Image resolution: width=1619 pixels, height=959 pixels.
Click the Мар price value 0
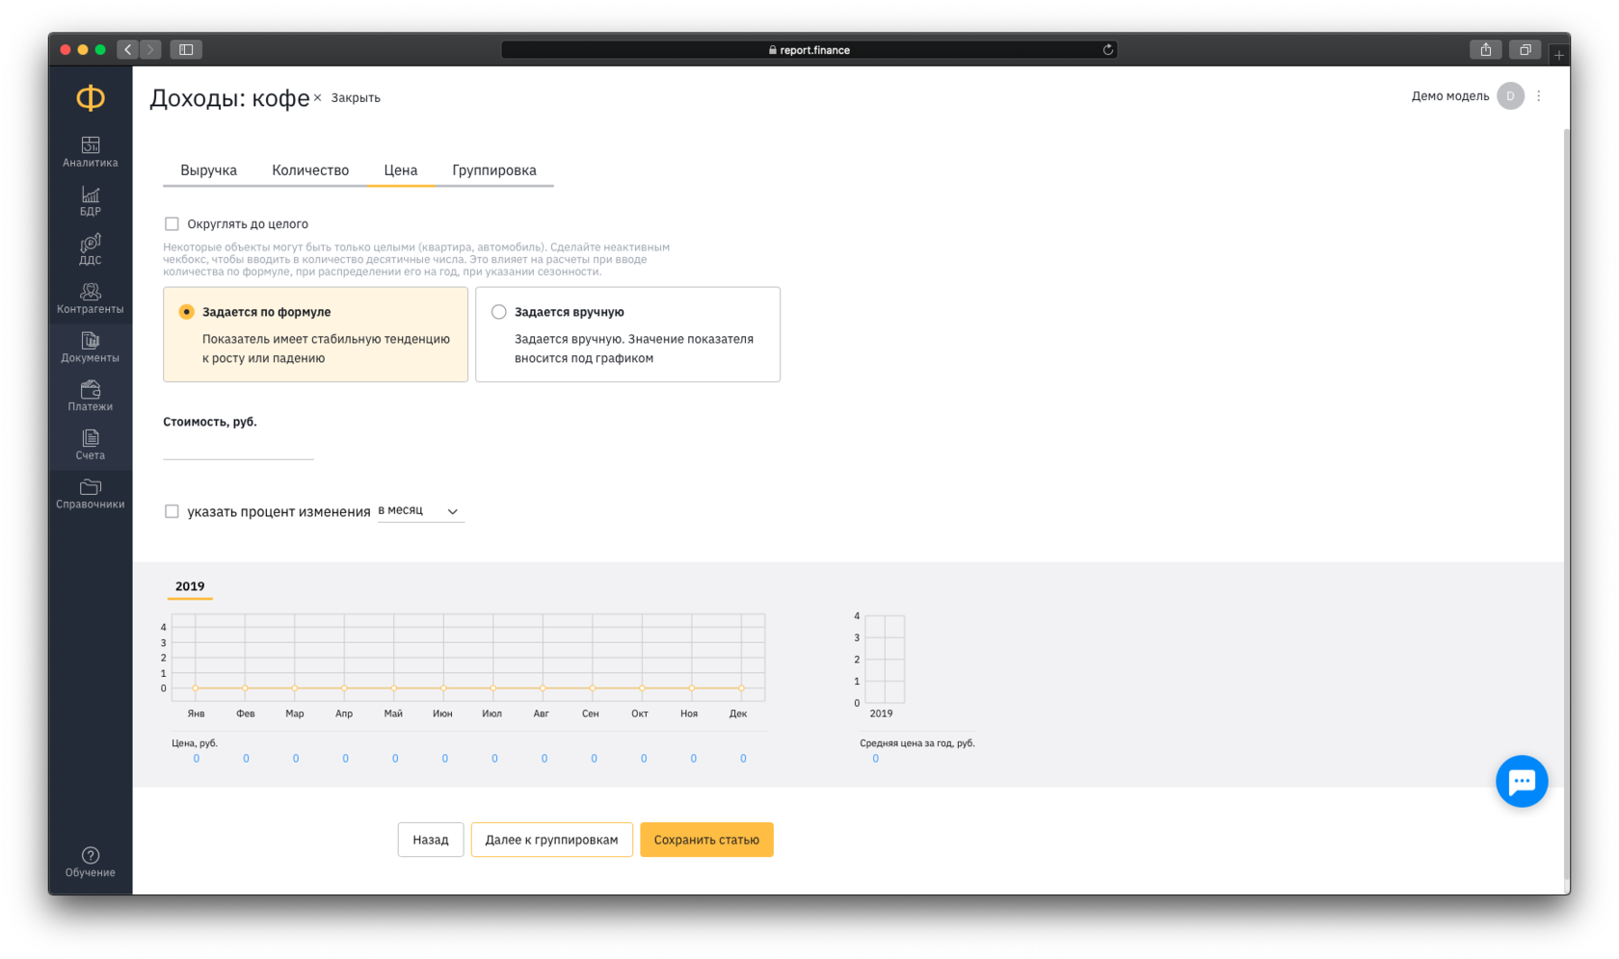(296, 759)
